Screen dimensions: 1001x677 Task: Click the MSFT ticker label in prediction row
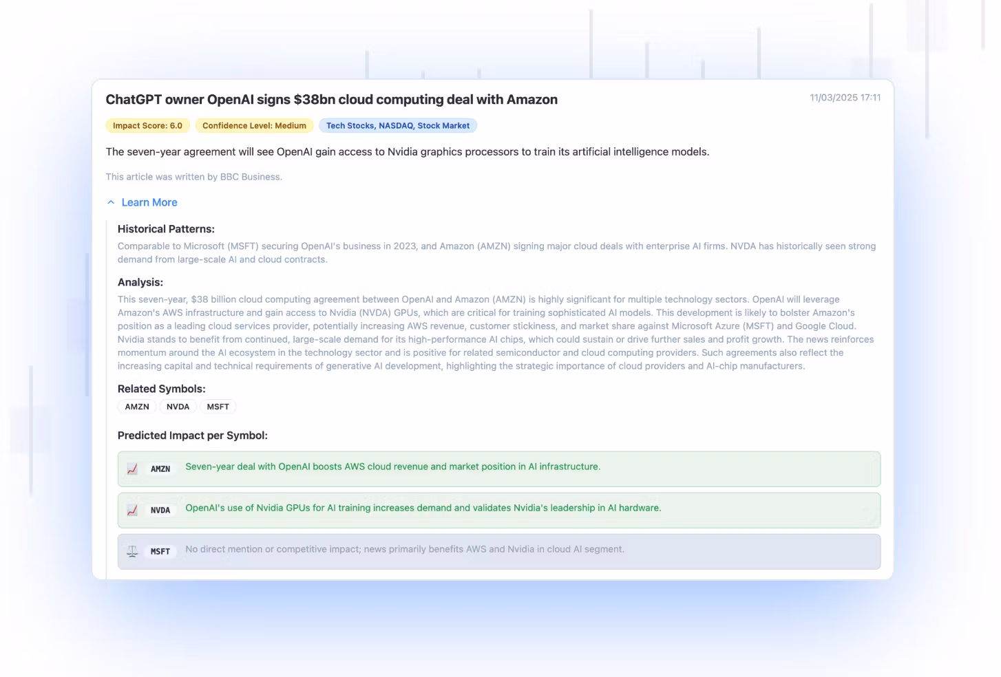[160, 552]
